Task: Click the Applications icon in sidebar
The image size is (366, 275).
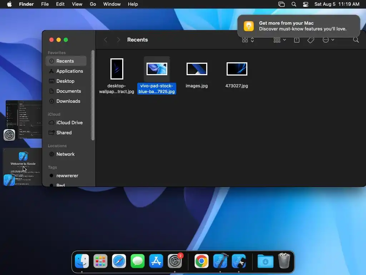Action: [51, 71]
